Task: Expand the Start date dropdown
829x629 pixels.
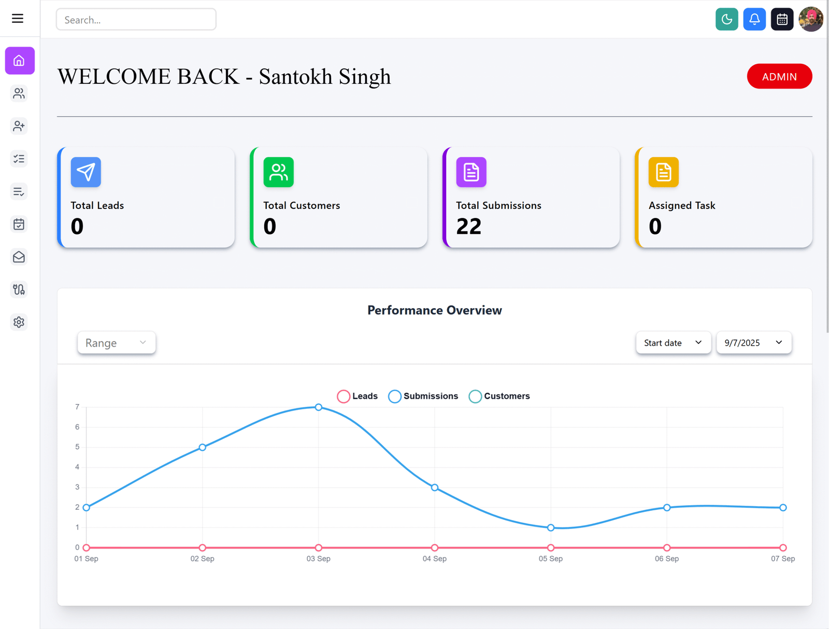Action: point(673,342)
